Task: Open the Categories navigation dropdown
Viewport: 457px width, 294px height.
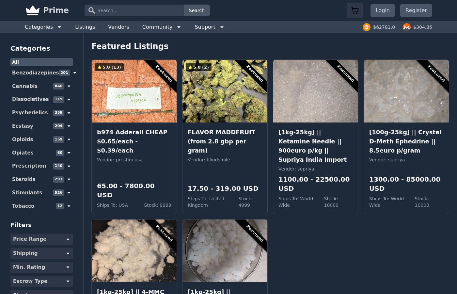Action: point(43,27)
